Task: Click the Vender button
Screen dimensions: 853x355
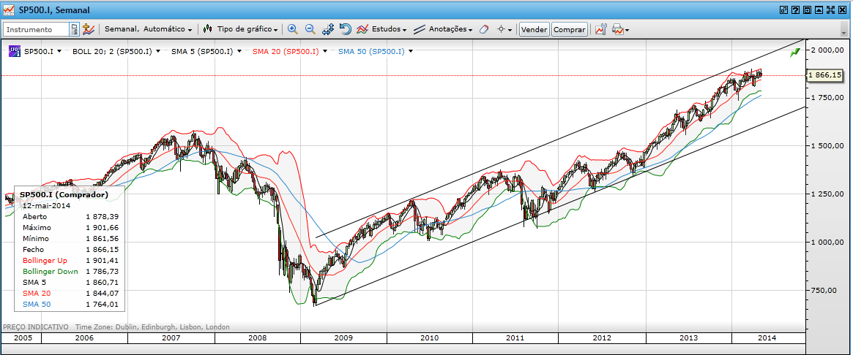Action: (x=534, y=29)
